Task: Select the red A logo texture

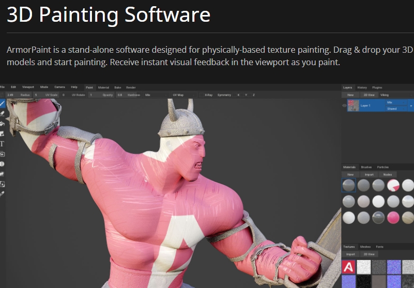Action: point(348,267)
